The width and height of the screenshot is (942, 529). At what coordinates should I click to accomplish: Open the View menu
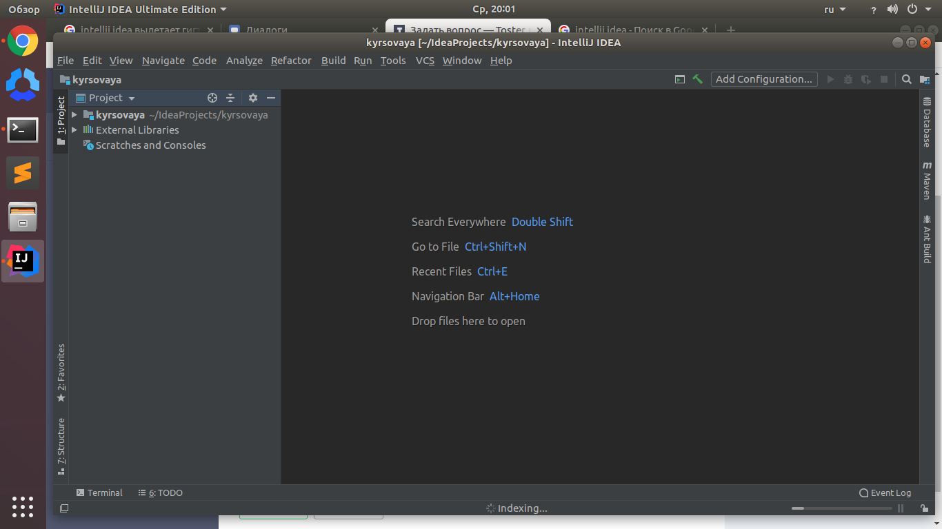coord(121,61)
